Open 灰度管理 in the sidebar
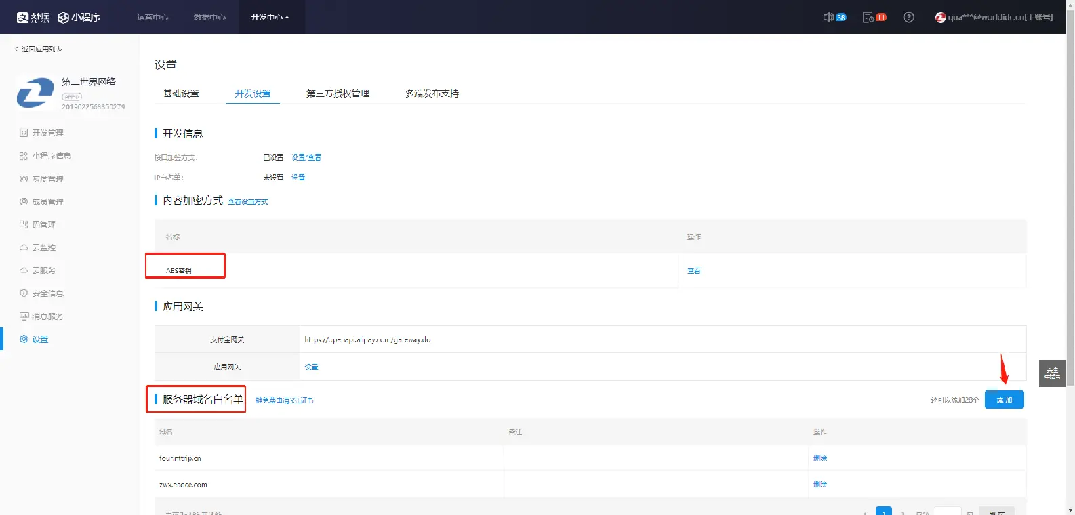Image resolution: width=1075 pixels, height=515 pixels. (47, 179)
